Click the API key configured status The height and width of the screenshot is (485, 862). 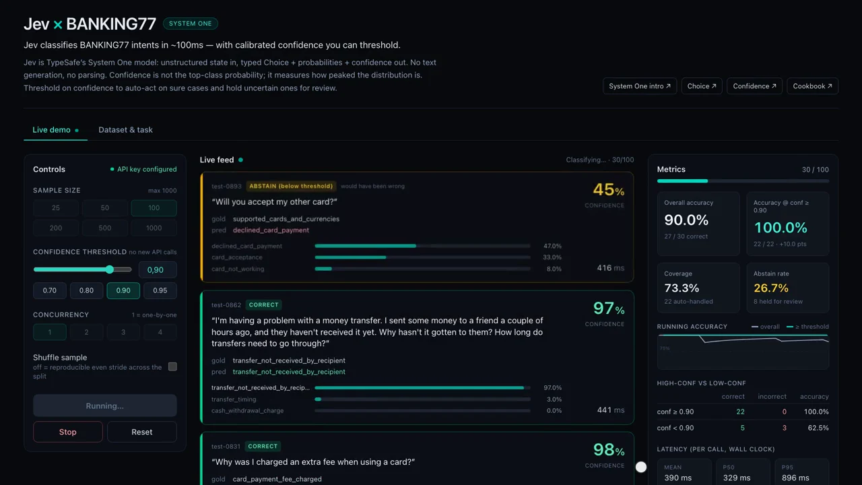[x=143, y=170]
